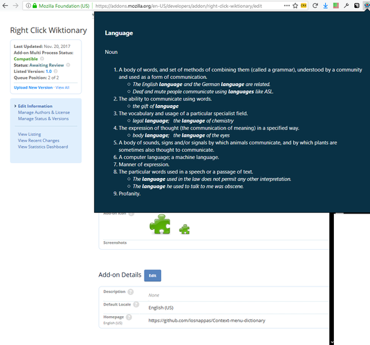Click help icon beside Homepage label
The image size is (370, 345).
click(x=129, y=317)
